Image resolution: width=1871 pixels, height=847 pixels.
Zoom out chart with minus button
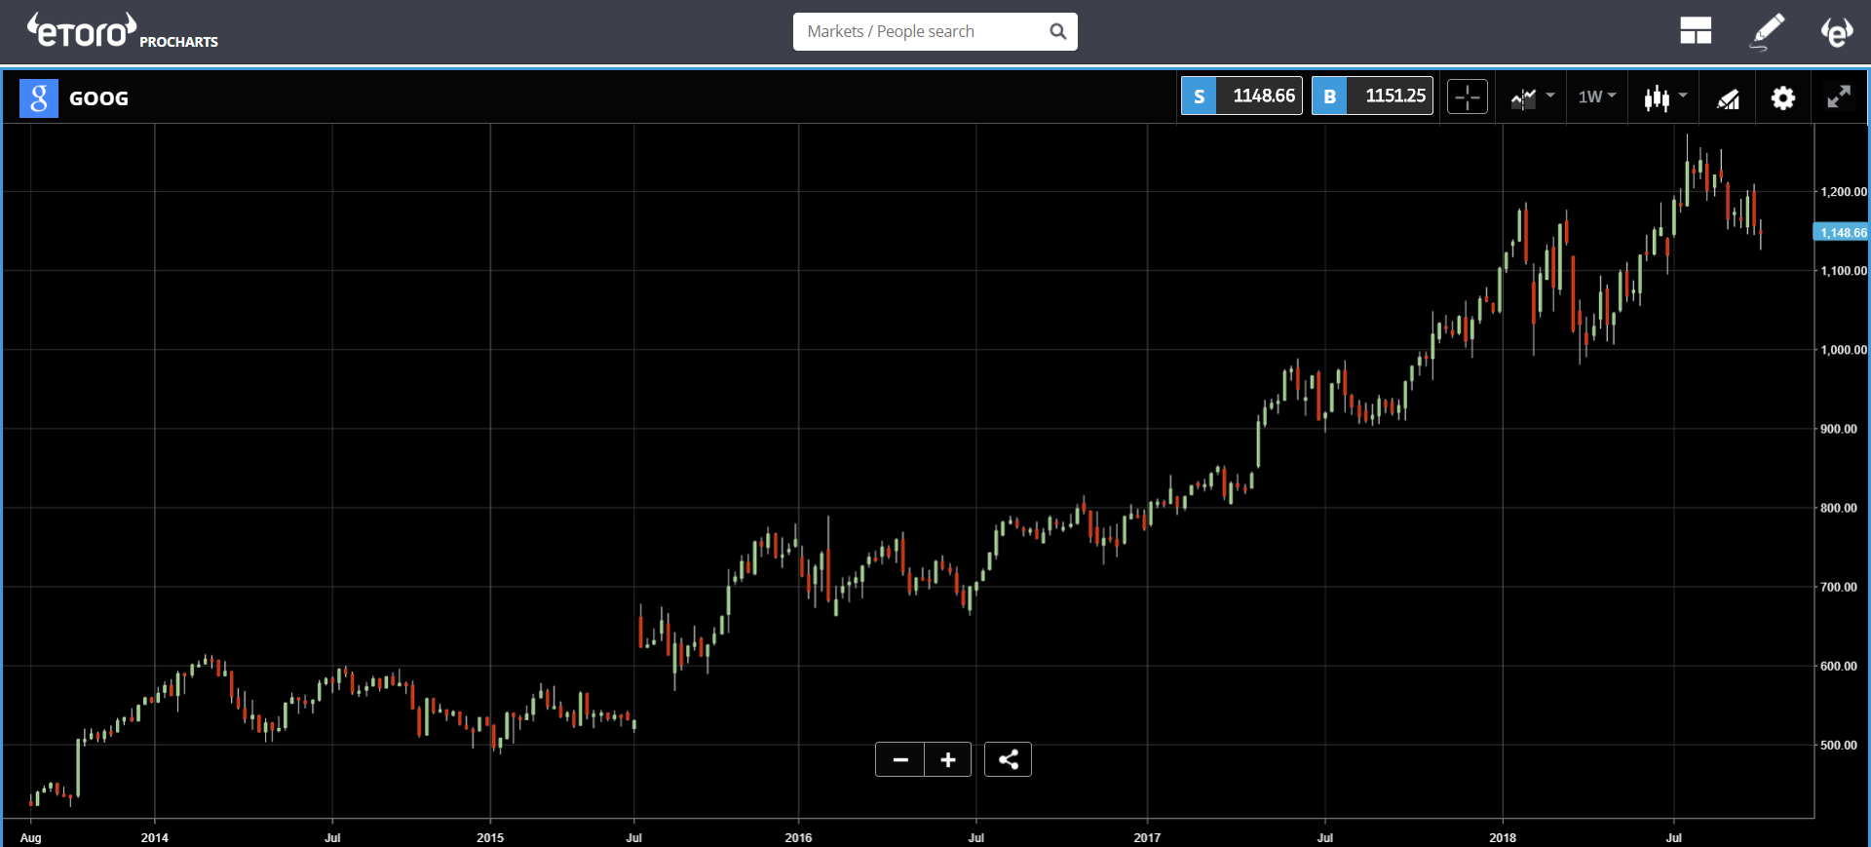coord(900,759)
